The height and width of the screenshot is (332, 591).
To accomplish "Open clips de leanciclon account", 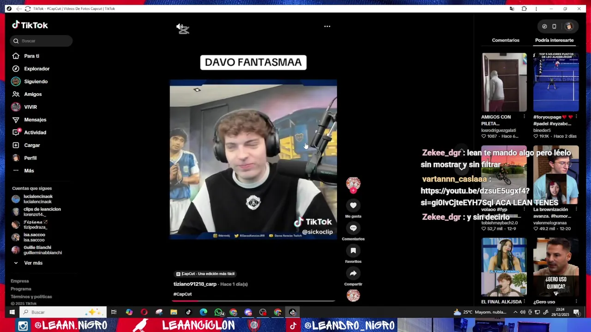I will 41,212.
